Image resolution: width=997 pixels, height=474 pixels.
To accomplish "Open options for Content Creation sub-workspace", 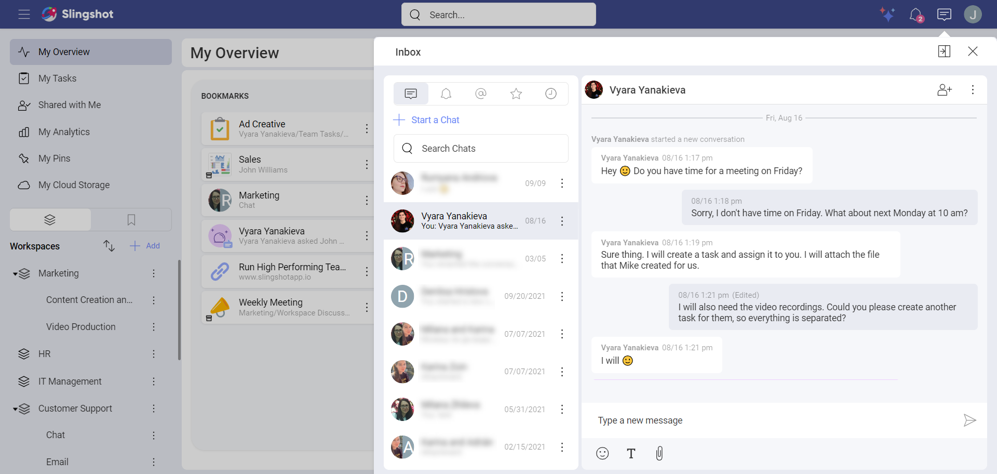I will pos(154,300).
